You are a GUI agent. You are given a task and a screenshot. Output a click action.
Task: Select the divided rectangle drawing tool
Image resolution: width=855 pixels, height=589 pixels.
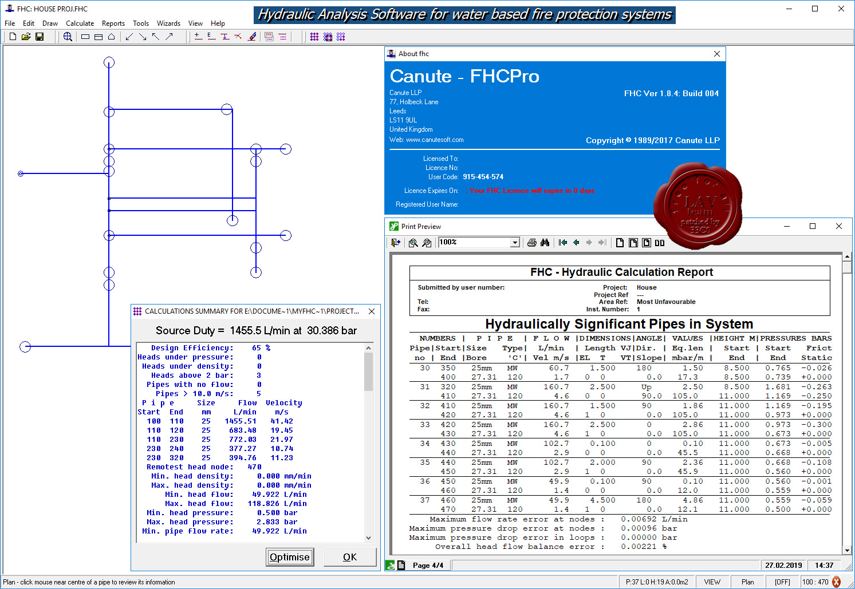(98, 37)
